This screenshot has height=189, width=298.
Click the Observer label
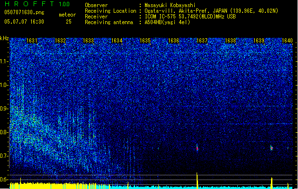coord(96,5)
